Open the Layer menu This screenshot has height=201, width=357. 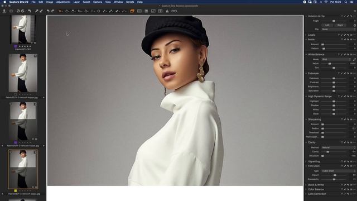(x=76, y=2)
